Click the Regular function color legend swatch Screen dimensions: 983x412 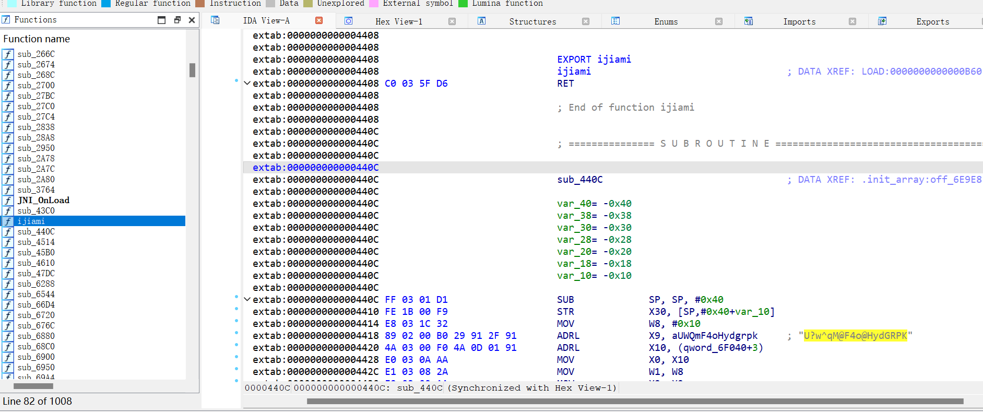[x=106, y=3]
